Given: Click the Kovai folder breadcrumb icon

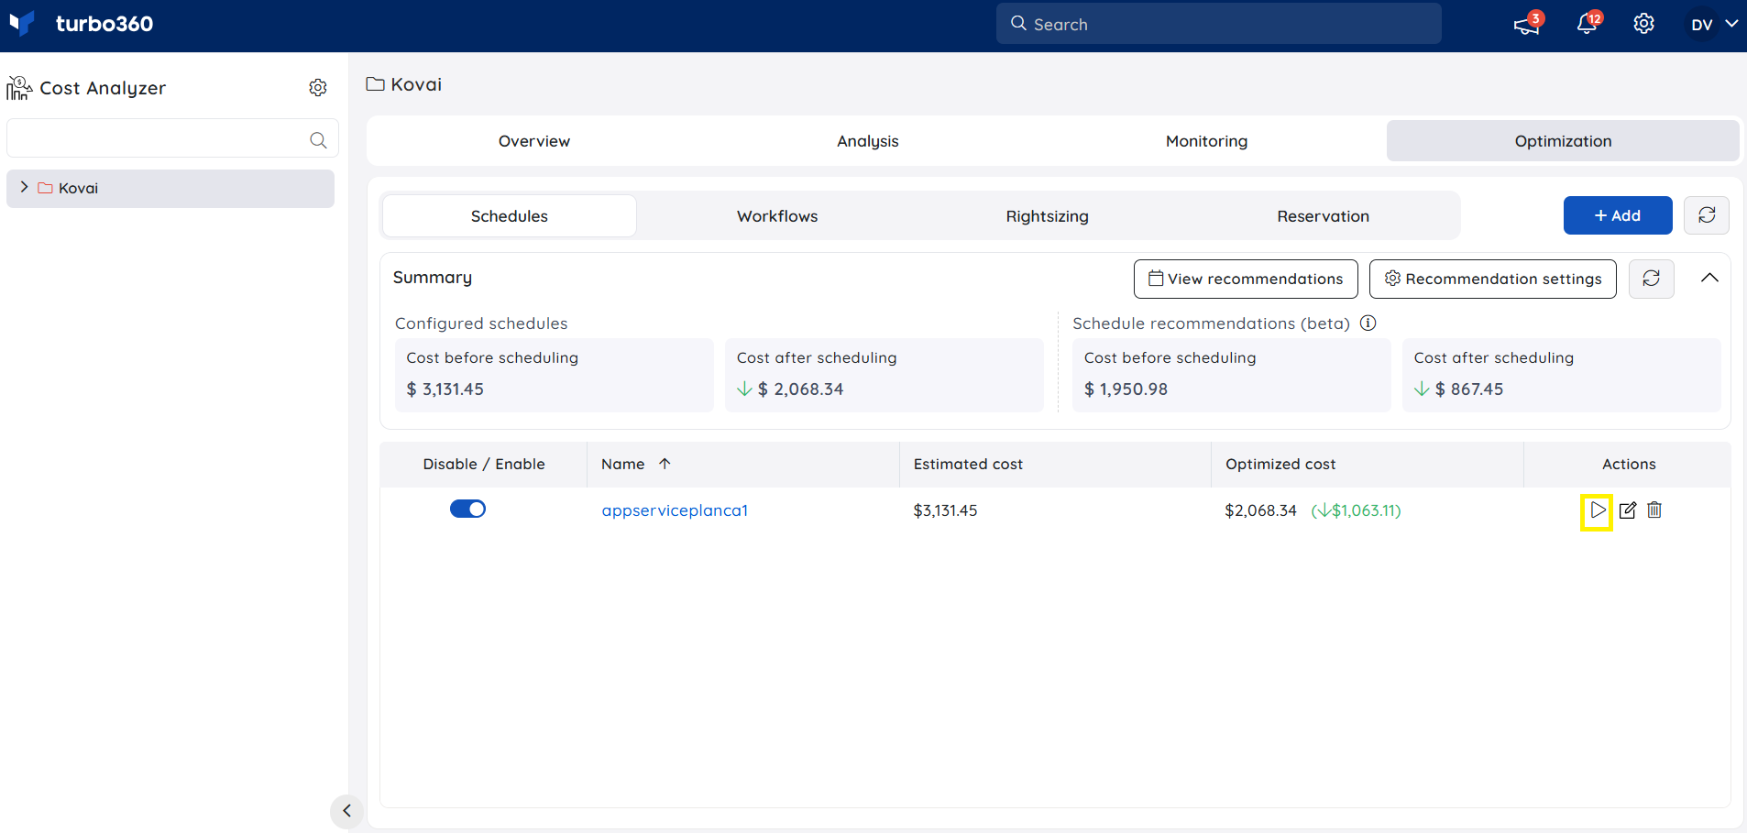Looking at the screenshot, I should pyautogui.click(x=375, y=84).
